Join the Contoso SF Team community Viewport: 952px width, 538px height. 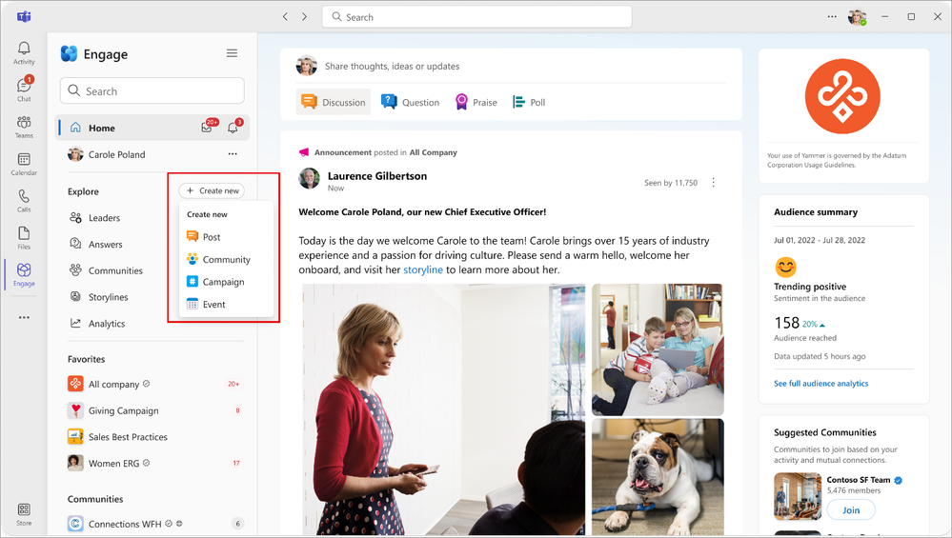[x=851, y=510]
